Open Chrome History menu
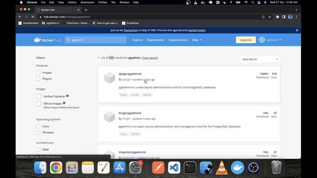The width and height of the screenshot is (317, 178). 72,2
